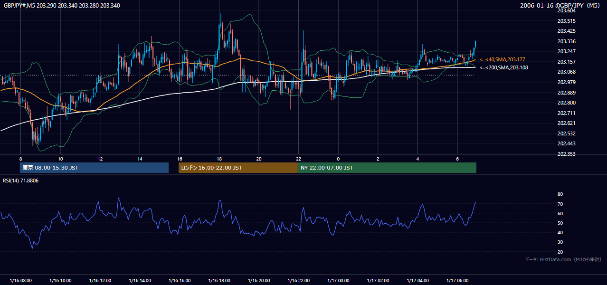Click the 202.979 price axis label

566,82
